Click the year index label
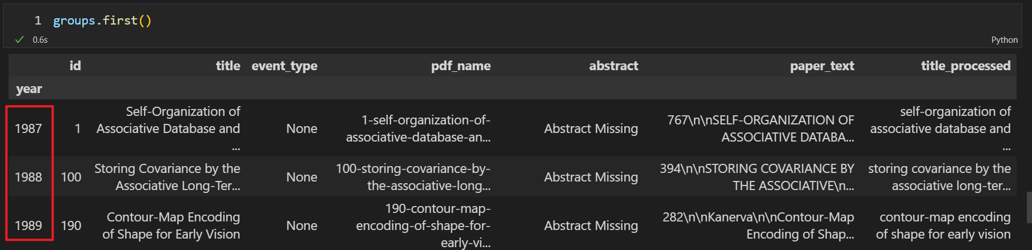This screenshot has width=1032, height=250. click(29, 89)
